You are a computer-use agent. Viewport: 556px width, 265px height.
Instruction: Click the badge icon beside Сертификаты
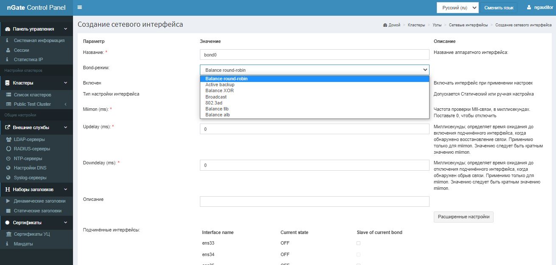click(x=8, y=222)
